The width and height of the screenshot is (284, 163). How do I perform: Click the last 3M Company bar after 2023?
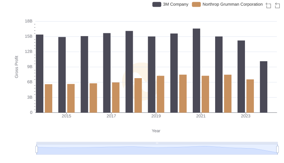(263, 87)
